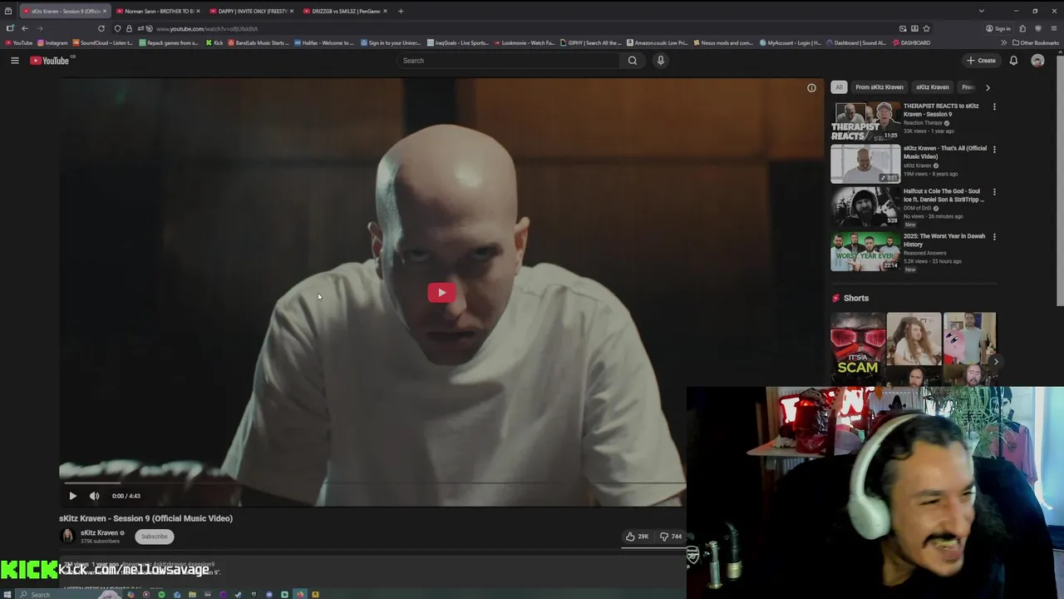This screenshot has height=599, width=1064.
Task: Open '2025: The Worst Year in Dawah History'
Action: tap(944, 240)
